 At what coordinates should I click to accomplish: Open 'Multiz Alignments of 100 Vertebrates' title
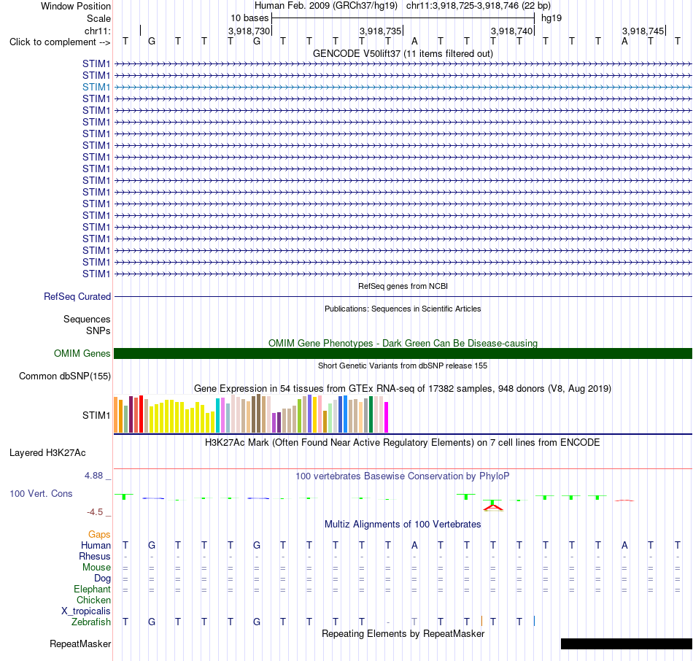pos(403,525)
